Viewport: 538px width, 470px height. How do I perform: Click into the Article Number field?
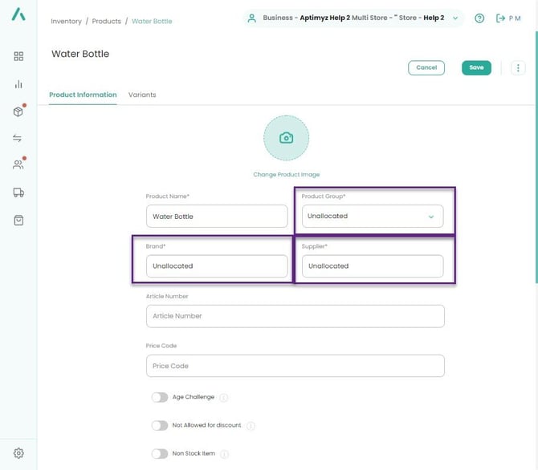point(295,316)
